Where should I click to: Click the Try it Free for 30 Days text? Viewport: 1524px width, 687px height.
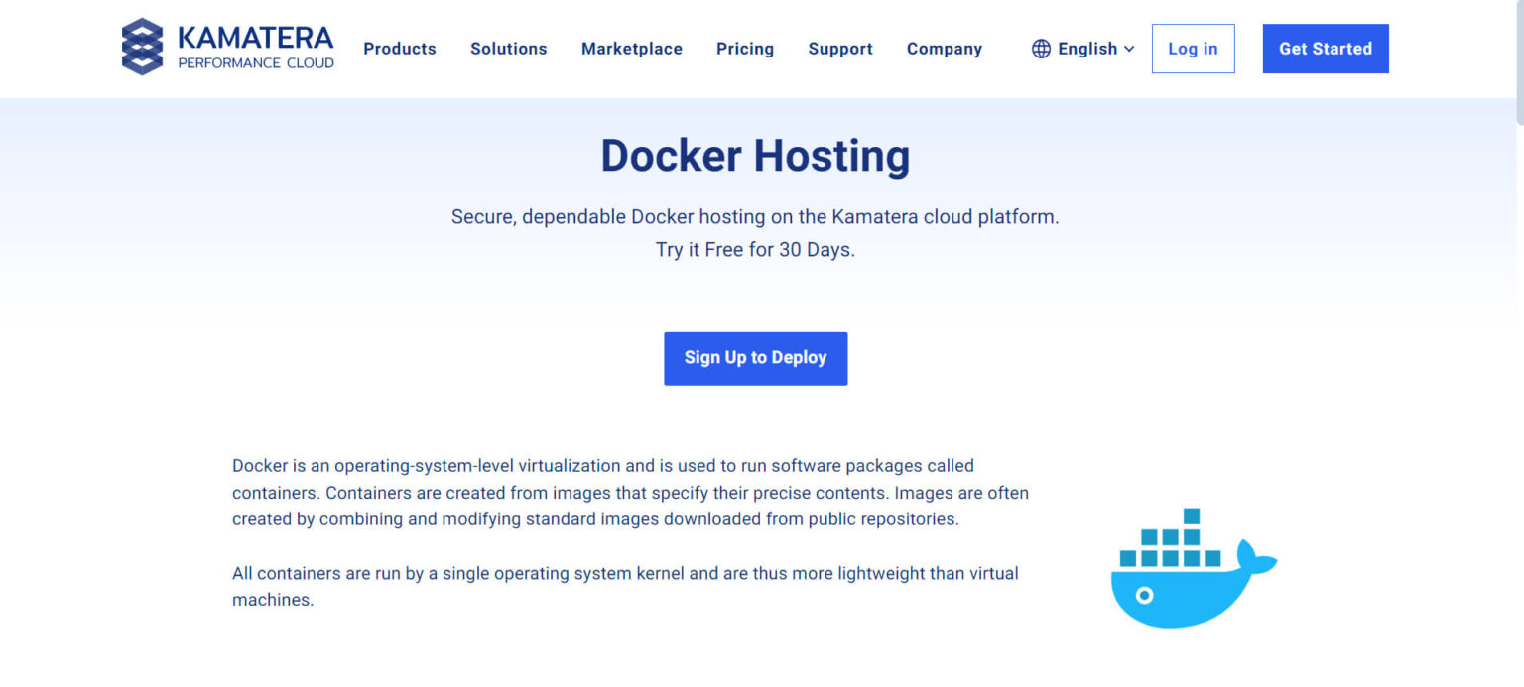755,250
